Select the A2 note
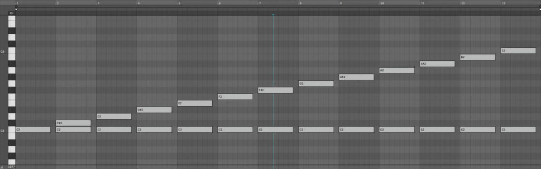 397,70
